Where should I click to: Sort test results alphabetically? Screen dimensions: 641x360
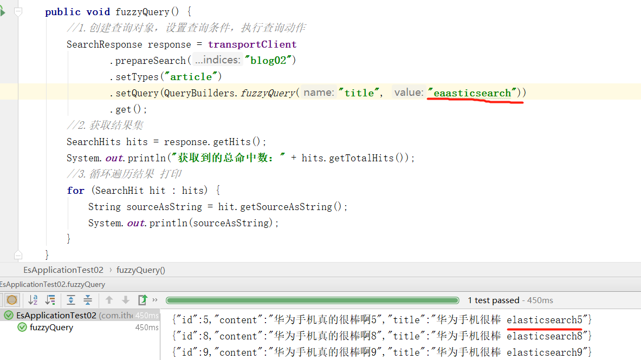pyautogui.click(x=33, y=300)
